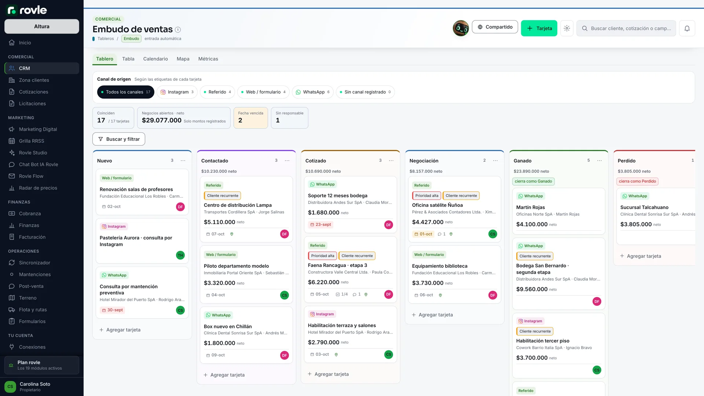Open the owl avatar in header
The image size is (704, 396).
461,28
